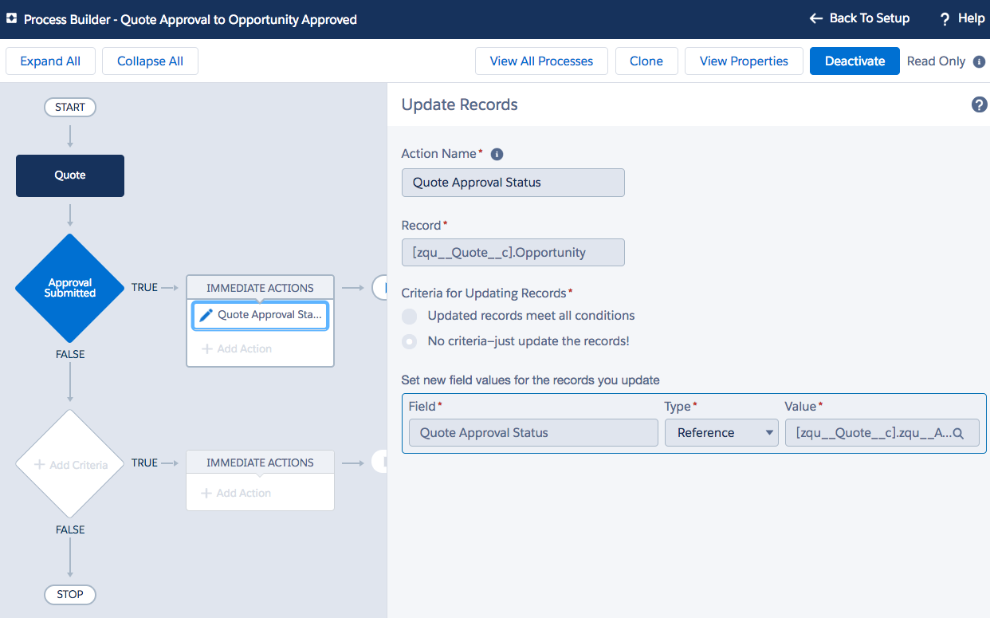Viewport: 990px width, 618px height.
Task: Click the Action Name info icon
Action: [497, 154]
